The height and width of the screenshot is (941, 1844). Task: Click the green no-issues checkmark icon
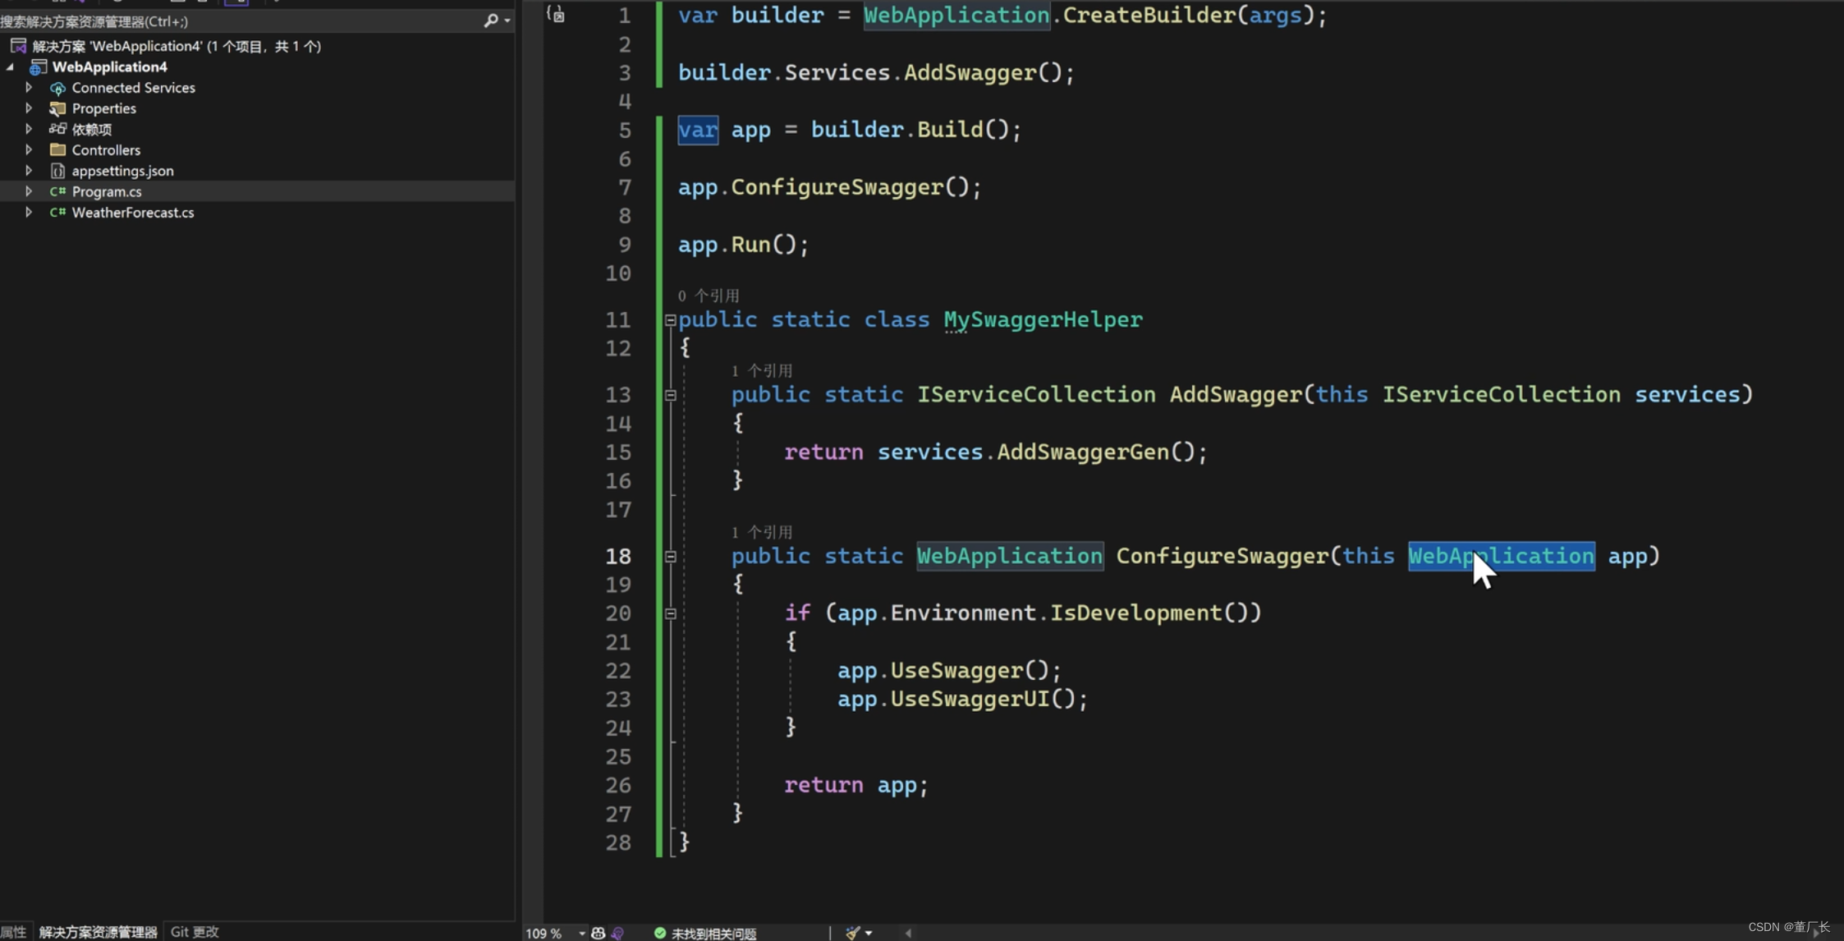(659, 933)
